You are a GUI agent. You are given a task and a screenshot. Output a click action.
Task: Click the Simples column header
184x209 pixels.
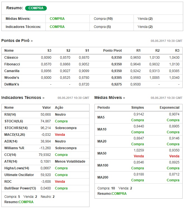(137, 108)
